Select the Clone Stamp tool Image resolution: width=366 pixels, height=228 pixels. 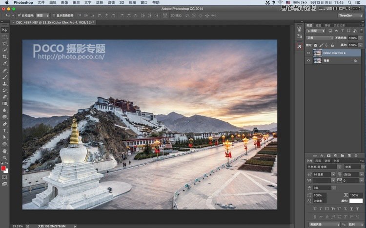click(x=4, y=83)
